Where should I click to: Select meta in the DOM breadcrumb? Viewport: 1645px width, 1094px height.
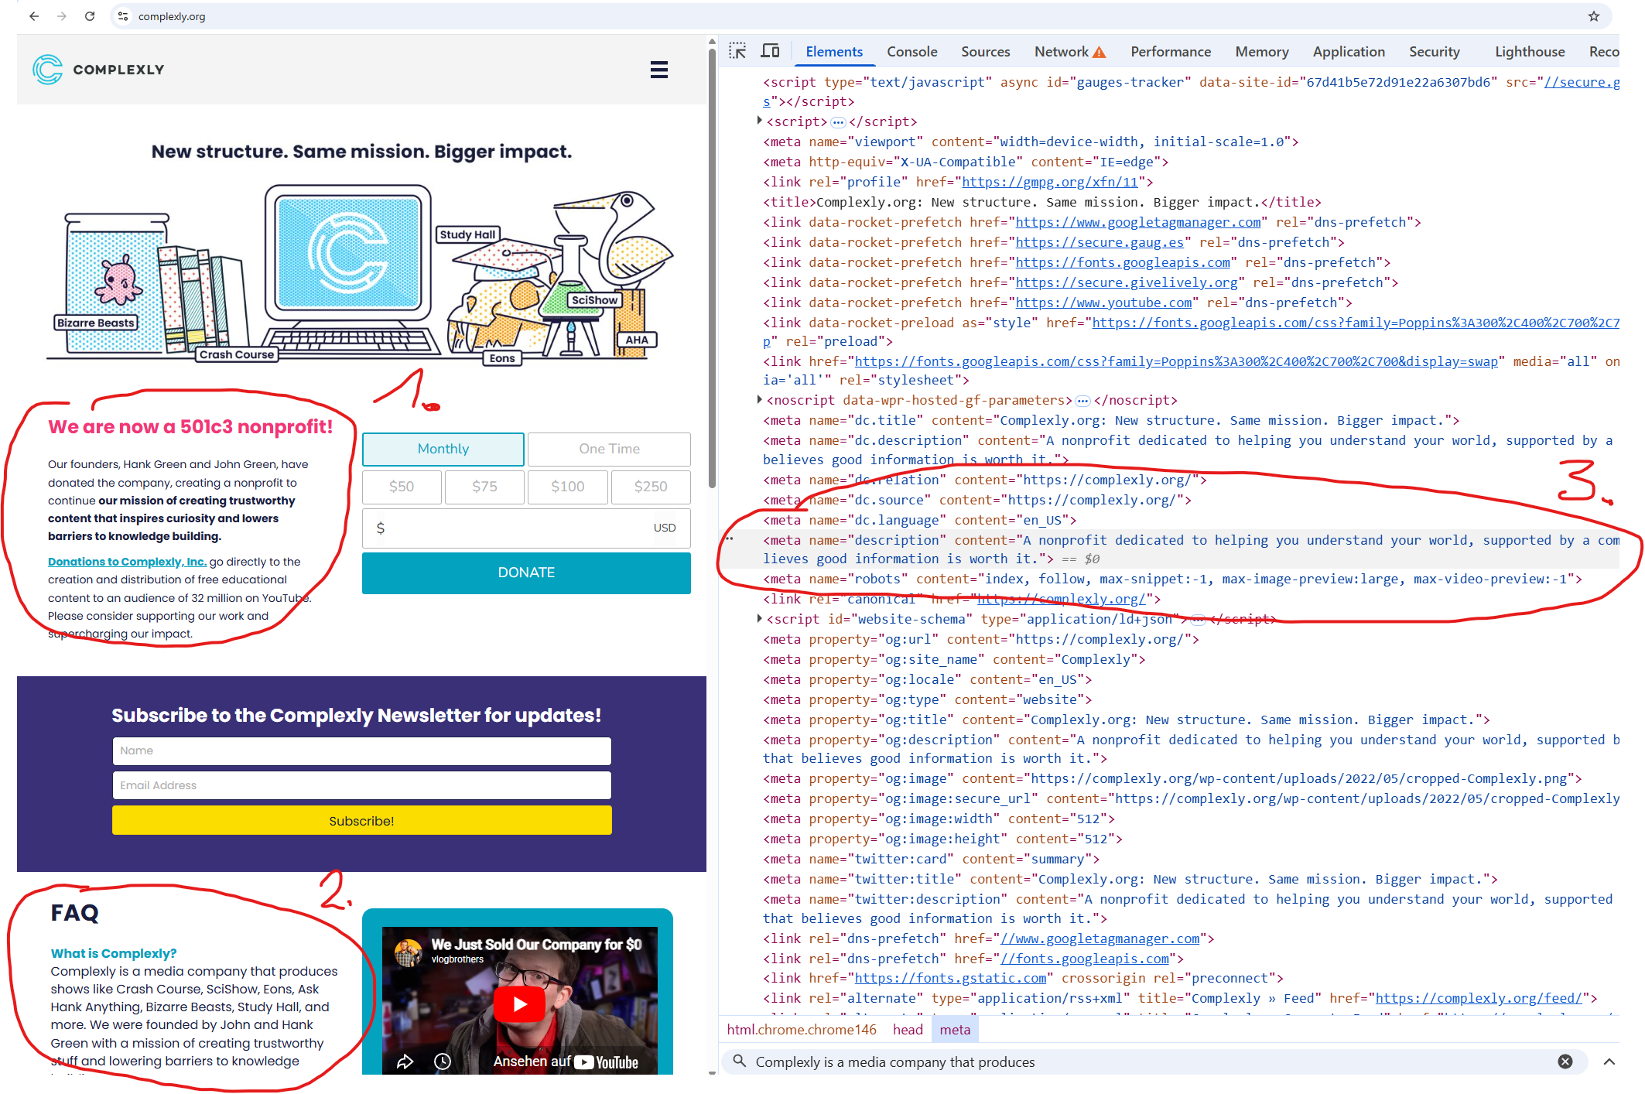[x=955, y=1030]
